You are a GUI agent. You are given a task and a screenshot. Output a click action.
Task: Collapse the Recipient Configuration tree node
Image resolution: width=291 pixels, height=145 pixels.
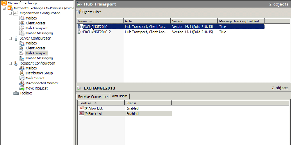pyautogui.click(x=10, y=63)
